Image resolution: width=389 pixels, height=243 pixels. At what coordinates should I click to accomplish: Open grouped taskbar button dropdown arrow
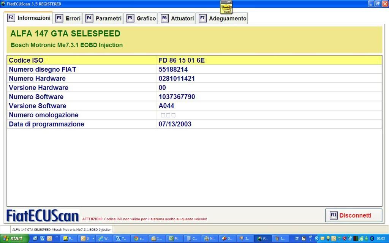93,238
